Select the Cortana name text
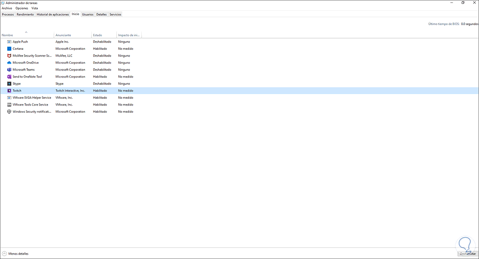 [18, 49]
